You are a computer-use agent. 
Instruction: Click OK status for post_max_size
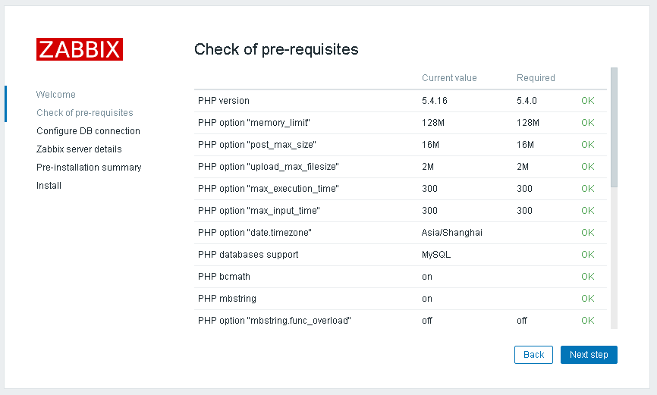pos(588,145)
